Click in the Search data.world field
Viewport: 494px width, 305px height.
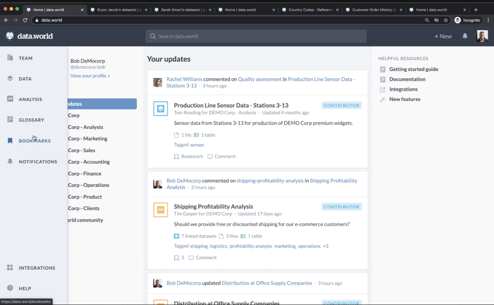tap(256, 36)
